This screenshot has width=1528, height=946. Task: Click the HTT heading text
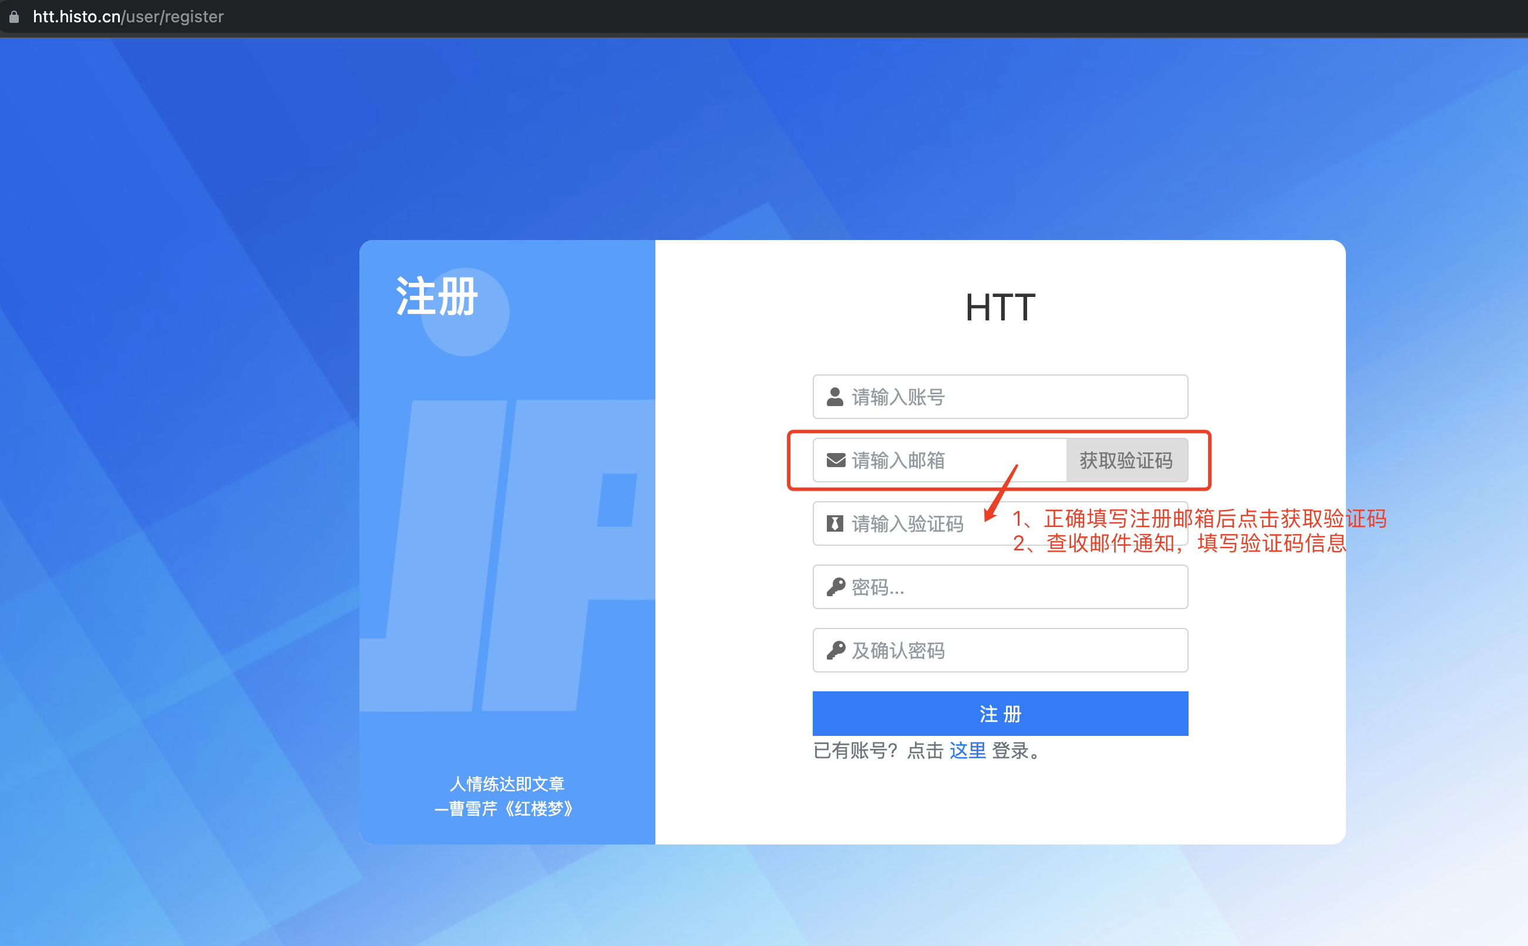click(x=999, y=307)
